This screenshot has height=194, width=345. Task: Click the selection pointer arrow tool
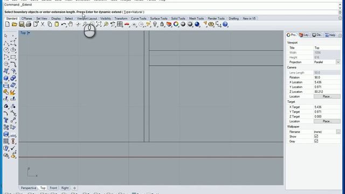6,36
